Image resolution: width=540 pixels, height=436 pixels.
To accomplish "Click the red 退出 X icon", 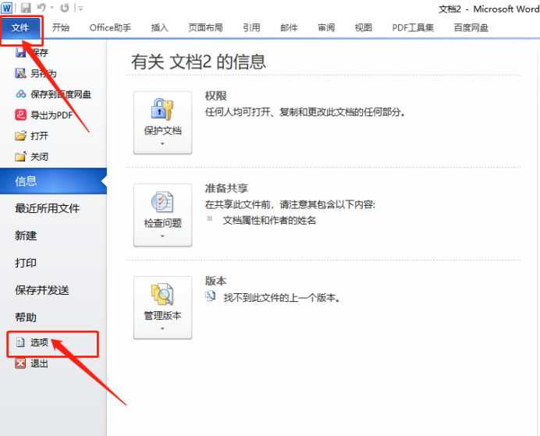I will click(20, 363).
